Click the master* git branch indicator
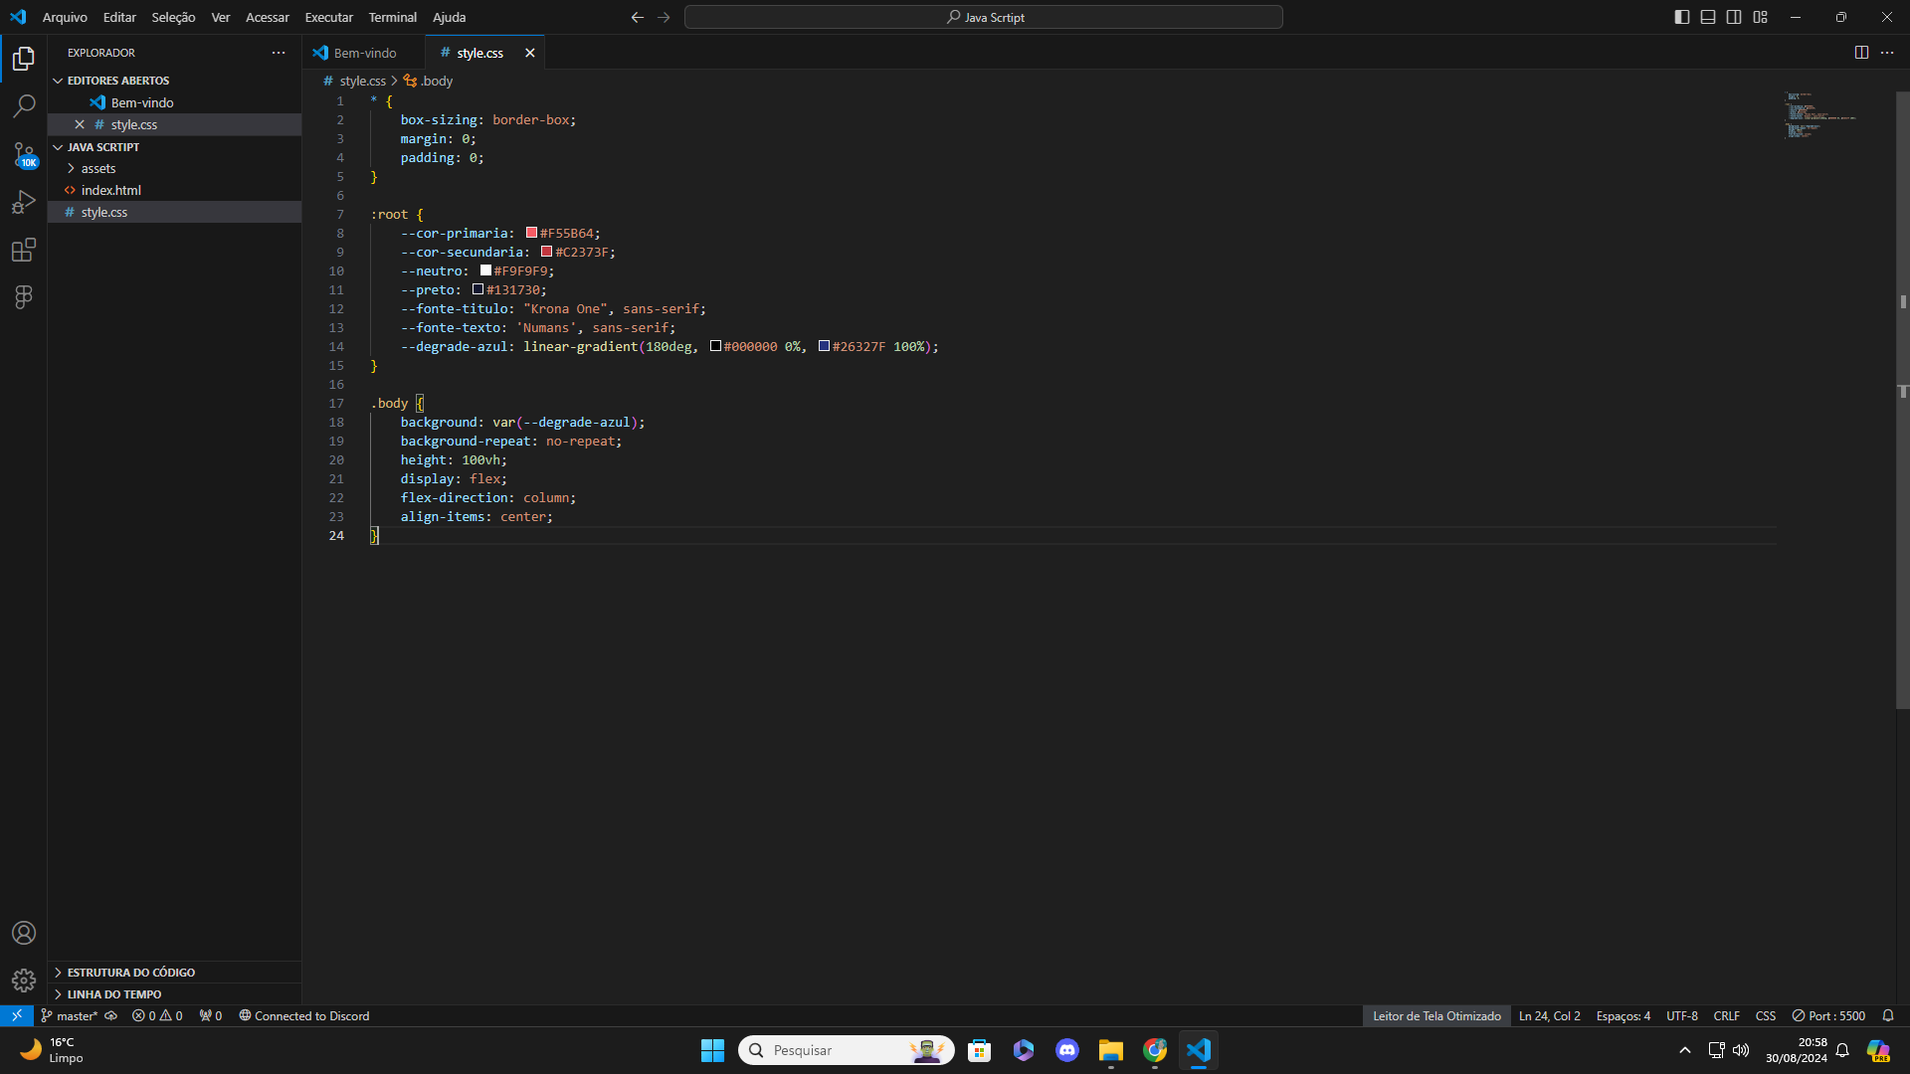Viewport: 1910px width, 1074px height. [69, 1015]
